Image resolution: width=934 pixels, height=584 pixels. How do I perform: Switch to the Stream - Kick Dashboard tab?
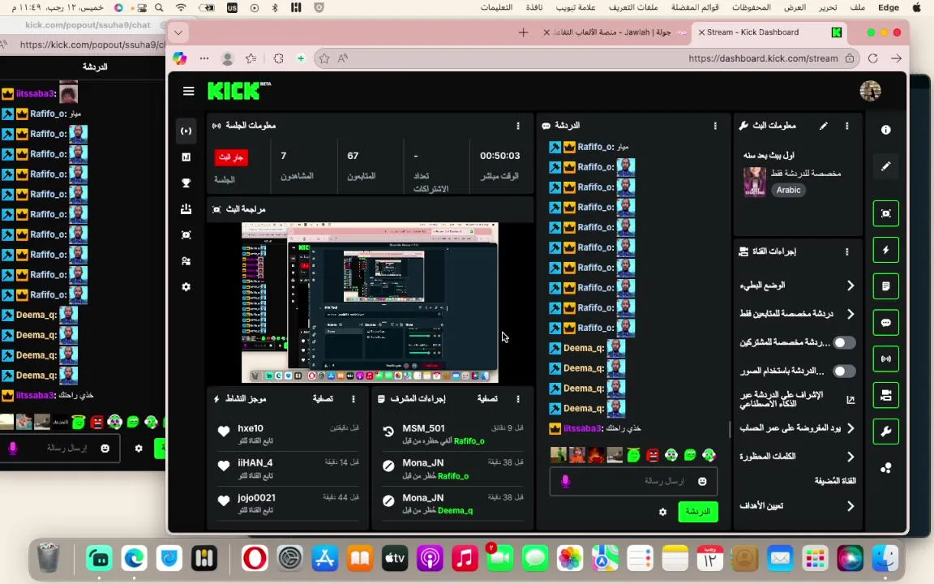coord(770,32)
